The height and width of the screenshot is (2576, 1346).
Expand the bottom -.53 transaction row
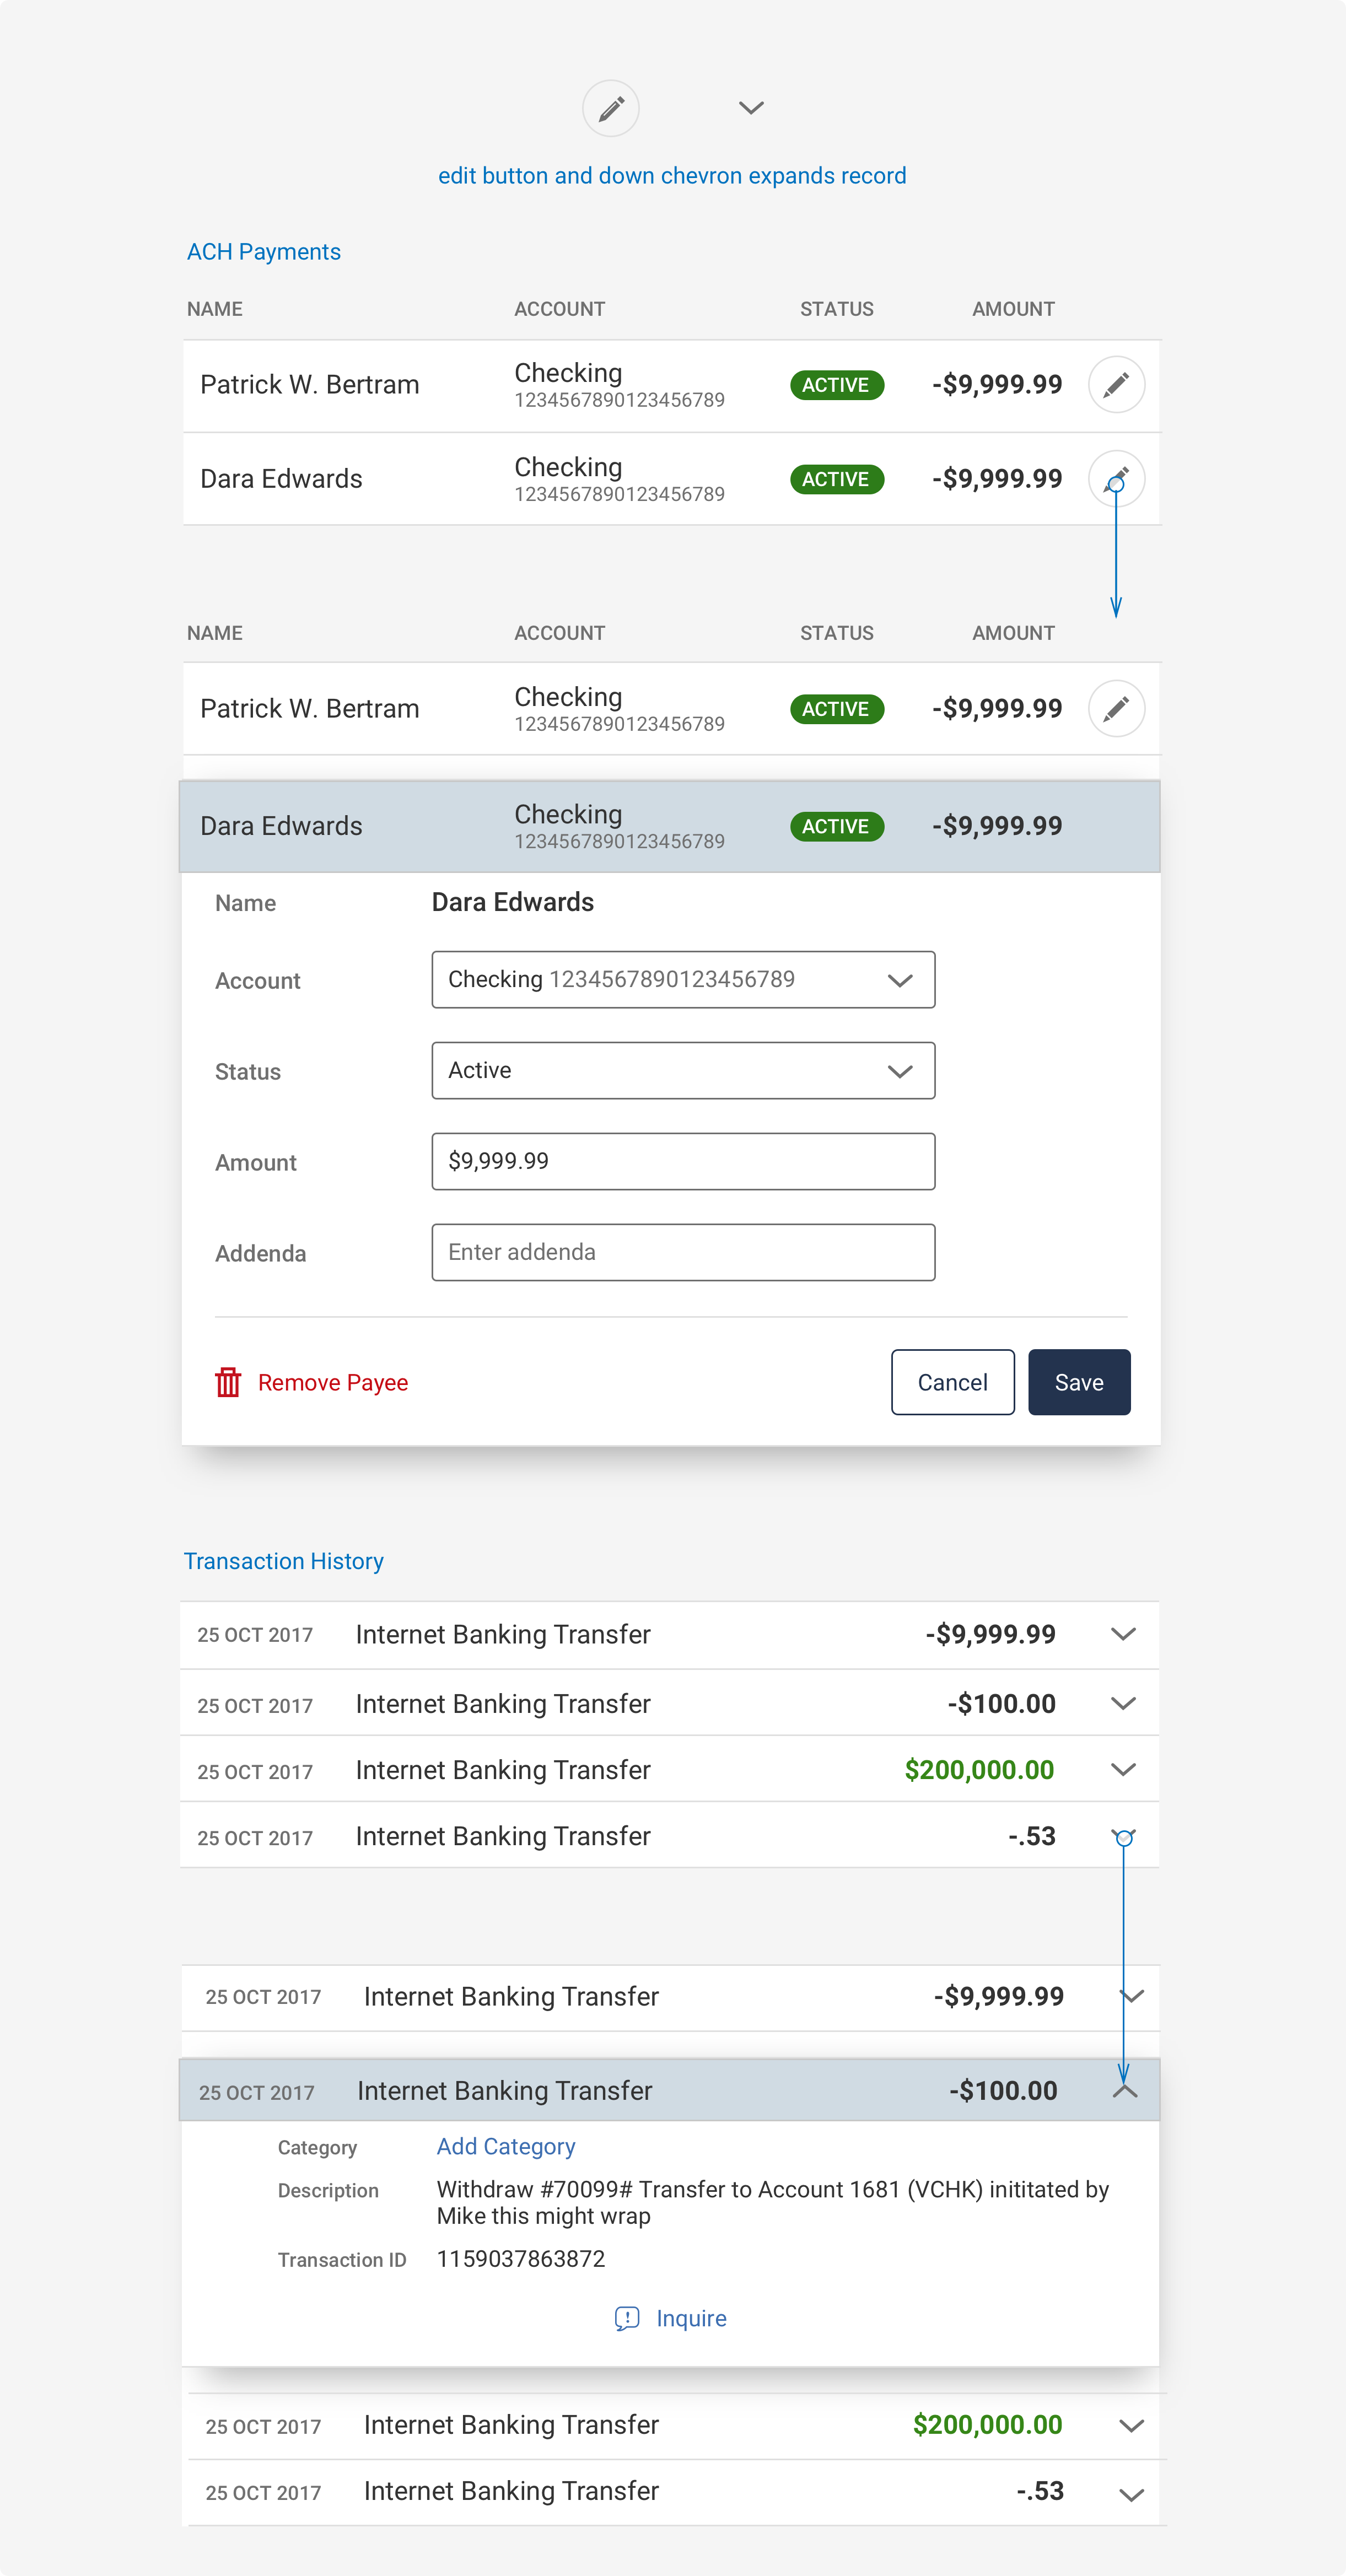pyautogui.click(x=1131, y=2494)
